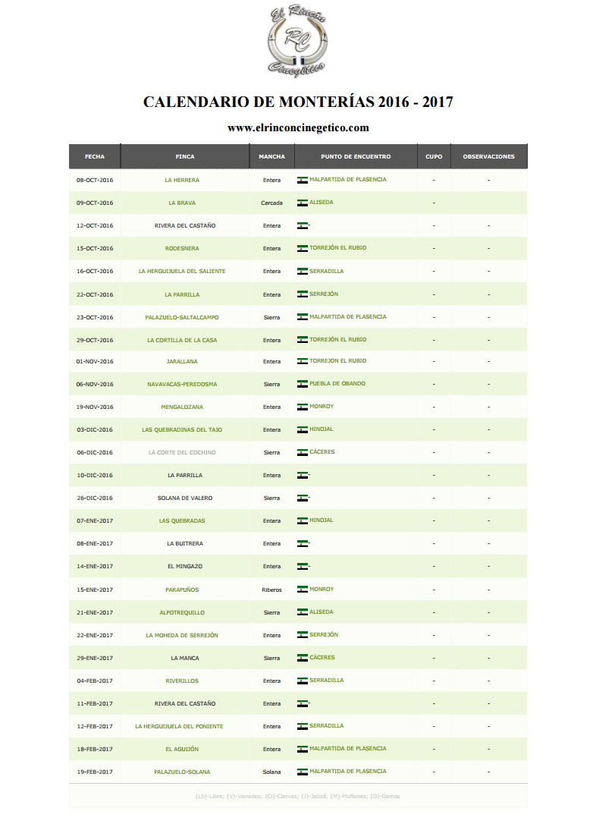This screenshot has width=596, height=827.
Task: Select the PUNTO DE ENCUENTRO column header
Action: click(356, 156)
